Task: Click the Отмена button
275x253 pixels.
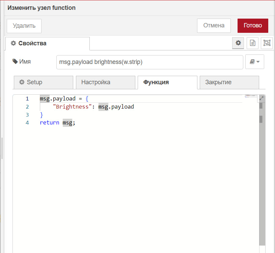Action: [x=214, y=26]
